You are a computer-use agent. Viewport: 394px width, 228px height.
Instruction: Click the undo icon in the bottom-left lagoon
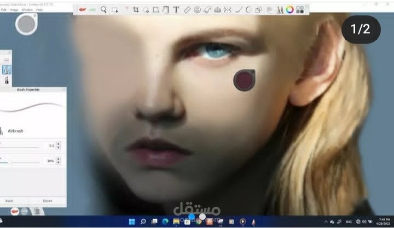15,212
